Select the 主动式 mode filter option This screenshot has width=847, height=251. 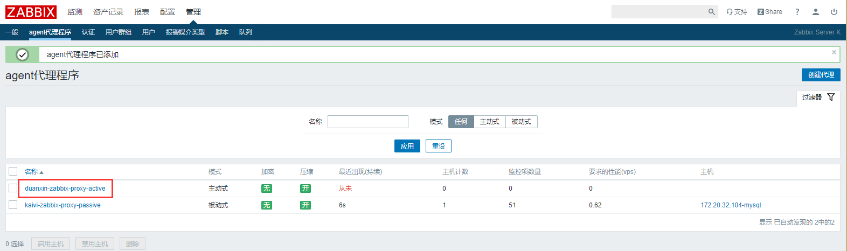pyautogui.click(x=490, y=122)
